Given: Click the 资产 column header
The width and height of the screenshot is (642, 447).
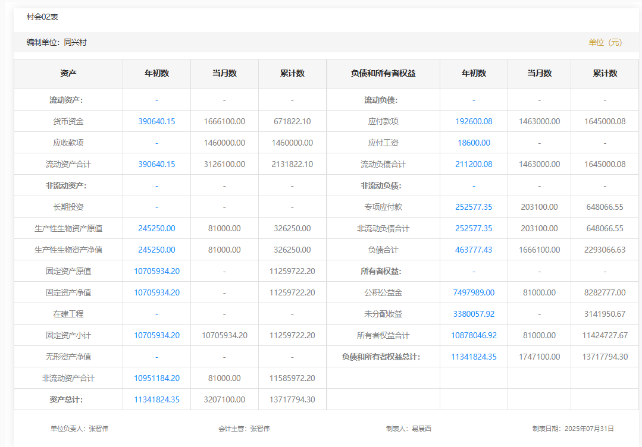Looking at the screenshot, I should [x=68, y=74].
